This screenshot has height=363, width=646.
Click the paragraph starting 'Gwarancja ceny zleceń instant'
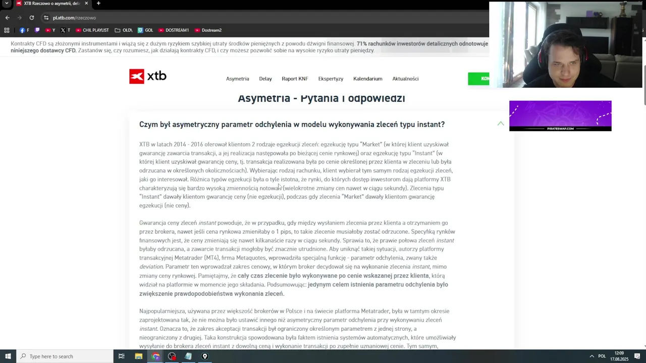point(297,258)
